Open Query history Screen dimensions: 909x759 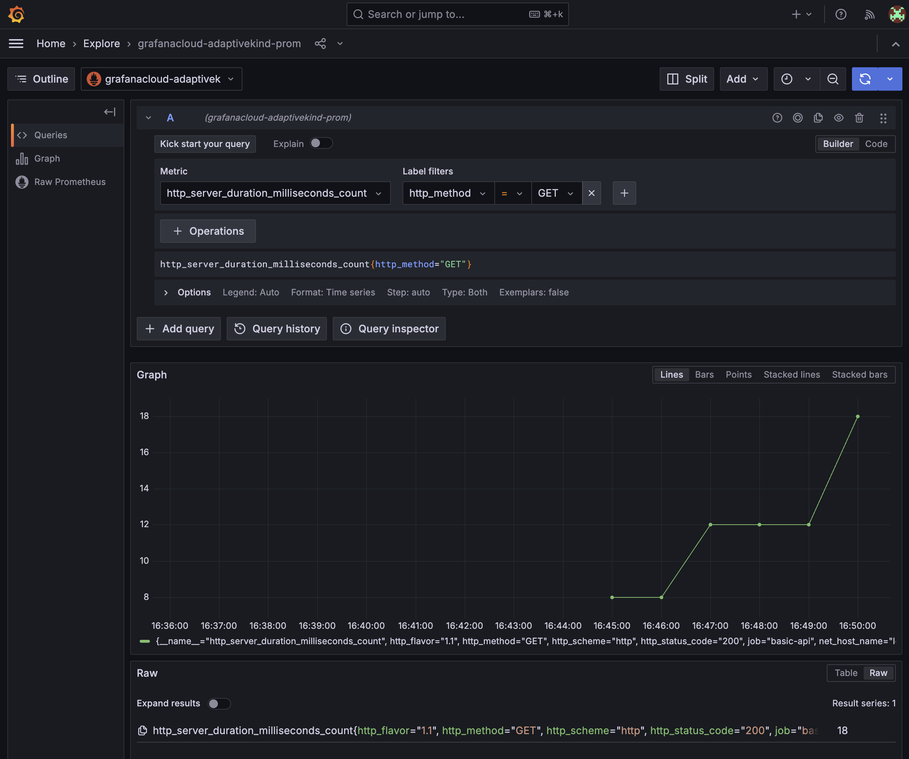[x=276, y=329]
